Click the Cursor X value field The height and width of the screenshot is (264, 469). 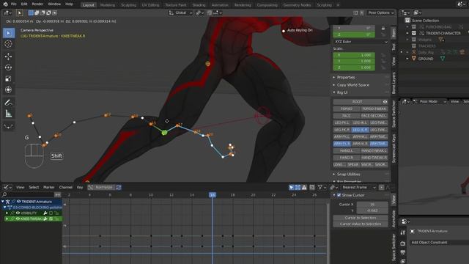[x=372, y=205]
